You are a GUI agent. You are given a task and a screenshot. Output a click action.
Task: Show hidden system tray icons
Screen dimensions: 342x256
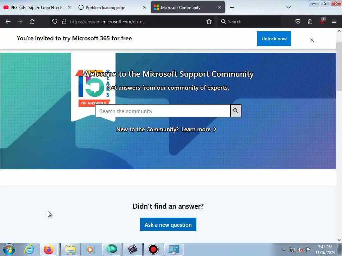click(284, 250)
